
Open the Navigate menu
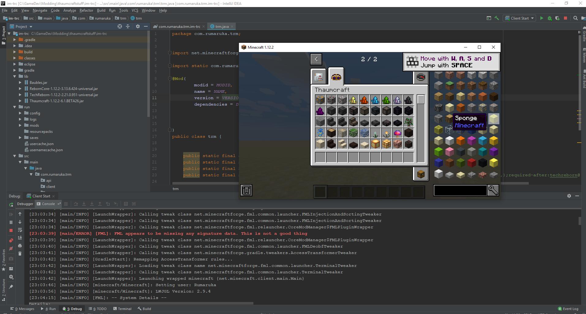pos(40,10)
